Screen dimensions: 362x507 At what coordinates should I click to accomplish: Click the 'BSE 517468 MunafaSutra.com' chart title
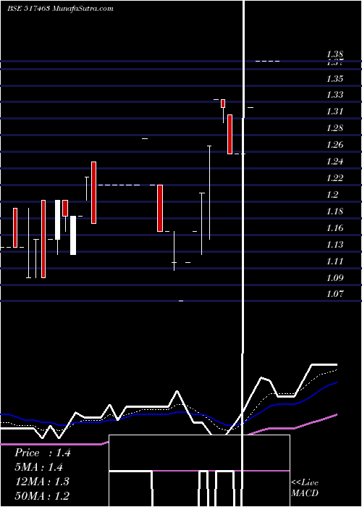point(60,9)
